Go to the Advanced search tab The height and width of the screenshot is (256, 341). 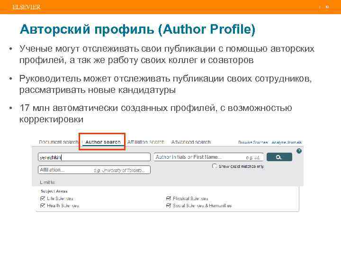coord(191,142)
